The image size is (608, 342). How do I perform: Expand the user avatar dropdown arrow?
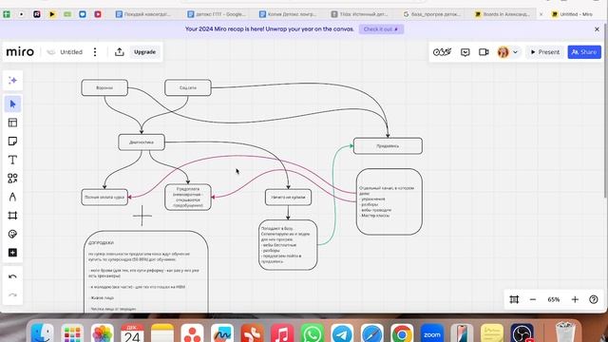tap(515, 52)
